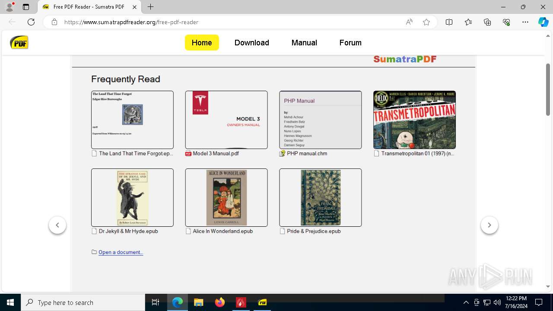Open the volume control in tray
The image size is (553, 311).
click(x=497, y=302)
